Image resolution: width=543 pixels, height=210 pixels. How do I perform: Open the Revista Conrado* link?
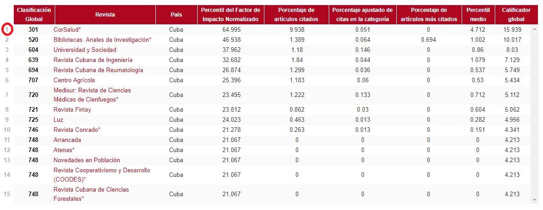coord(77,130)
